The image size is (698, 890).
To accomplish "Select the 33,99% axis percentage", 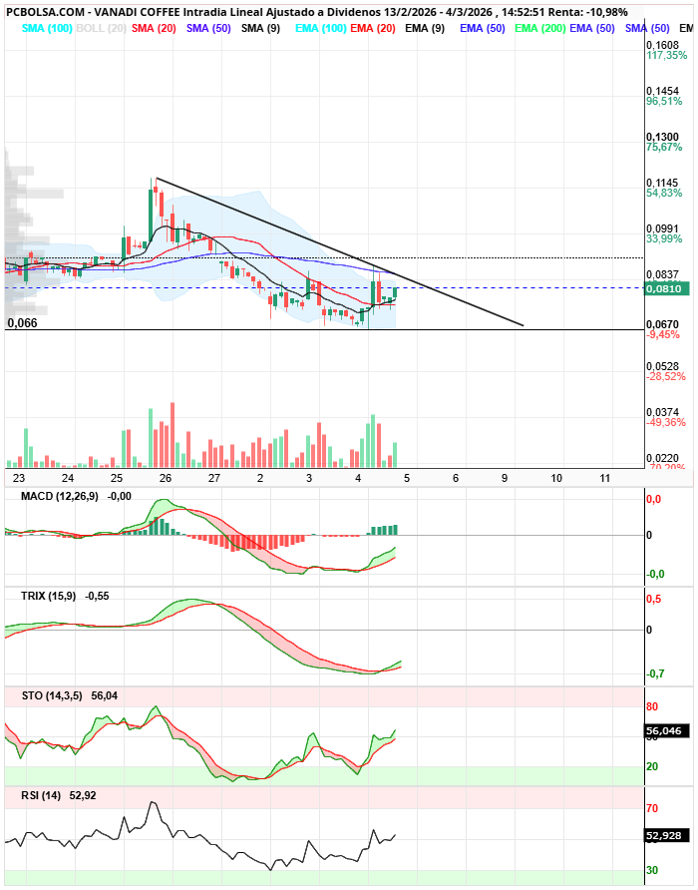I will 664,238.
